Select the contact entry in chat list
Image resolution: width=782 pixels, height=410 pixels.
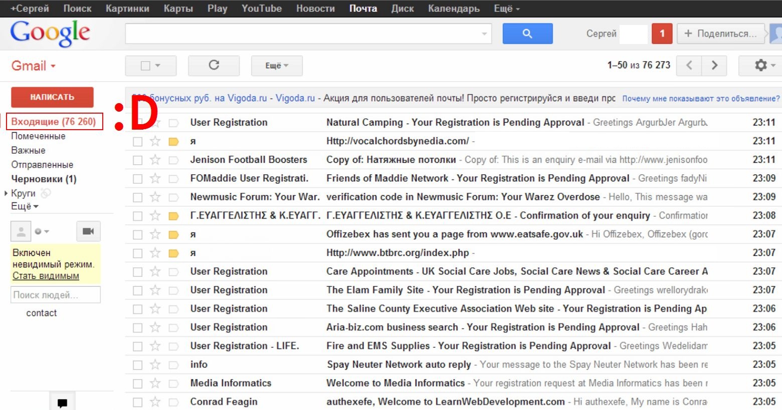coord(42,313)
